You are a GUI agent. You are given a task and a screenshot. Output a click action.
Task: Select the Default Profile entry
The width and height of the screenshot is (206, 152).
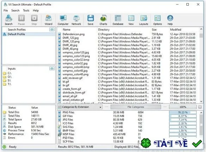point(29,34)
